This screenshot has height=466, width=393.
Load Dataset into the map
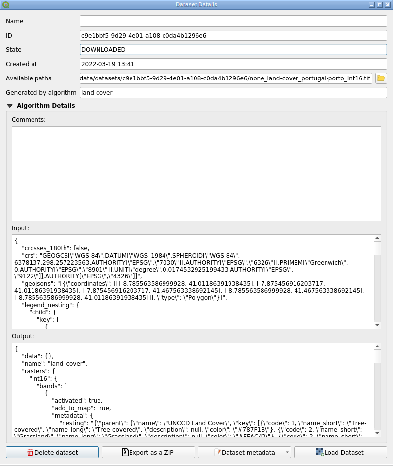pyautogui.click(x=340, y=452)
